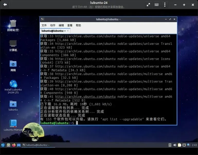Select the lubuntu@lubuntu taskbar window button
Viewport: 198px width, 155px height.
click(x=38, y=145)
